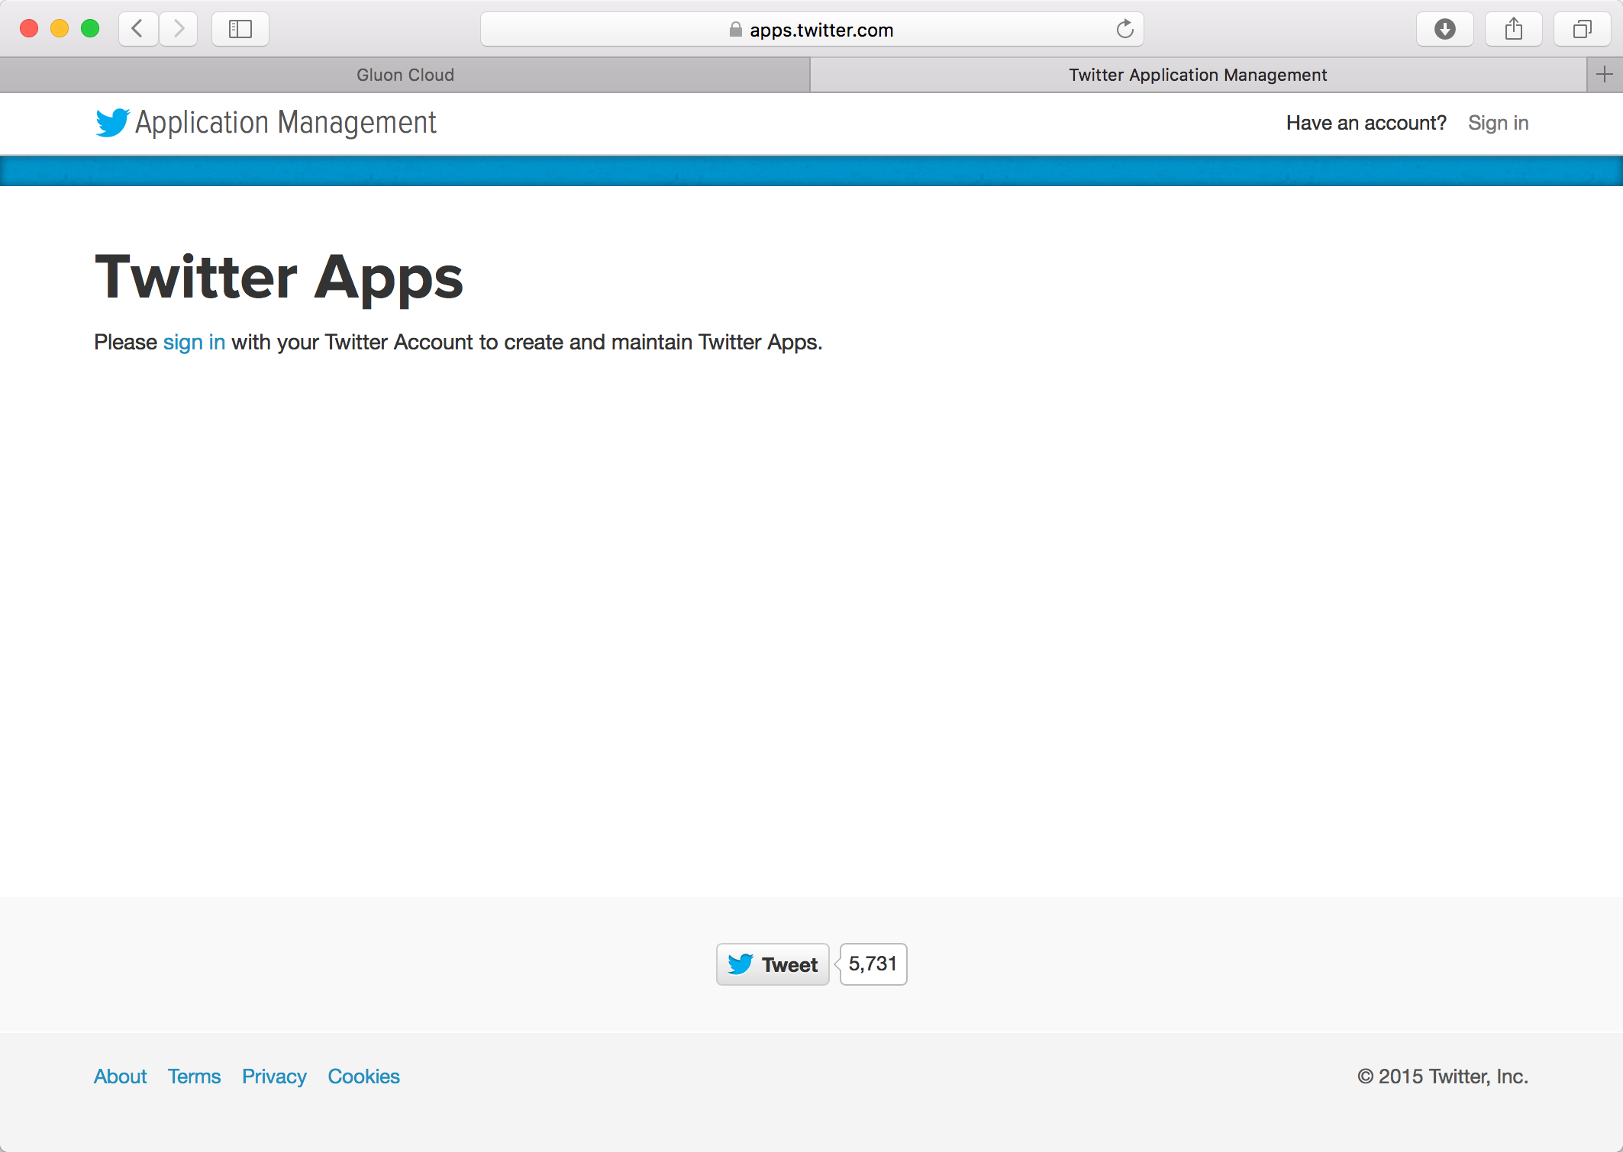Click the Tweet button

[773, 964]
